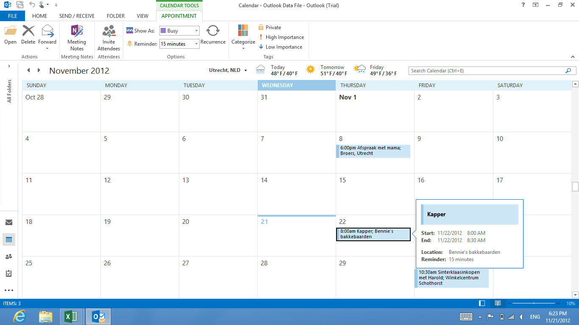
Task: Open Internet Explorer from taskbar
Action: pyautogui.click(x=20, y=317)
